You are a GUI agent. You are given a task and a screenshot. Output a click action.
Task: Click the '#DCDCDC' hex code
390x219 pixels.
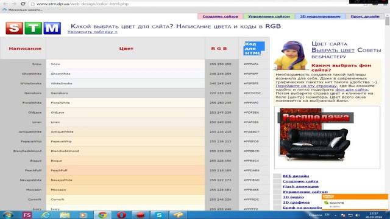point(252,93)
